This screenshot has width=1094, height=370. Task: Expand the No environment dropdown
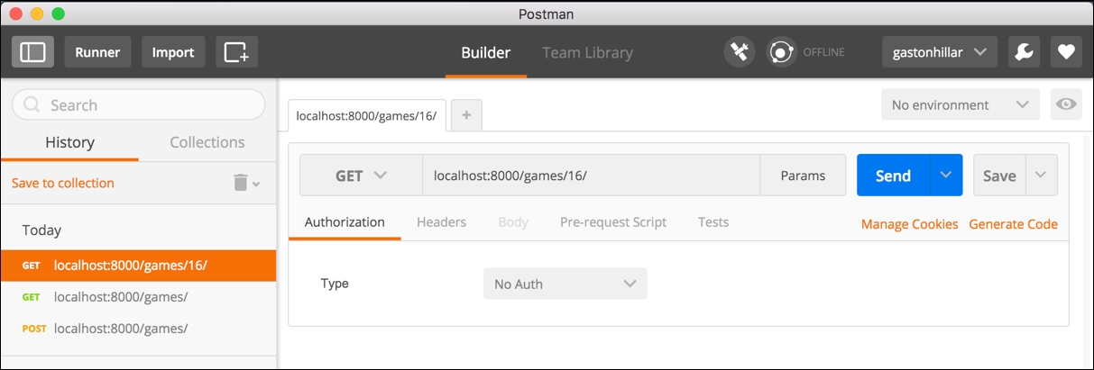[960, 104]
